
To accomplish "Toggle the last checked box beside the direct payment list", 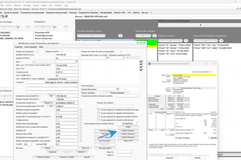I will click(x=141, y=70).
